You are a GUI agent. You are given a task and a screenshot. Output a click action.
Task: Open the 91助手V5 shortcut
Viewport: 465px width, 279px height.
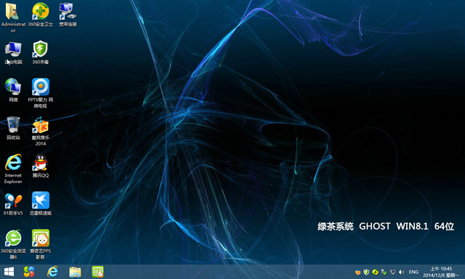coord(13,203)
